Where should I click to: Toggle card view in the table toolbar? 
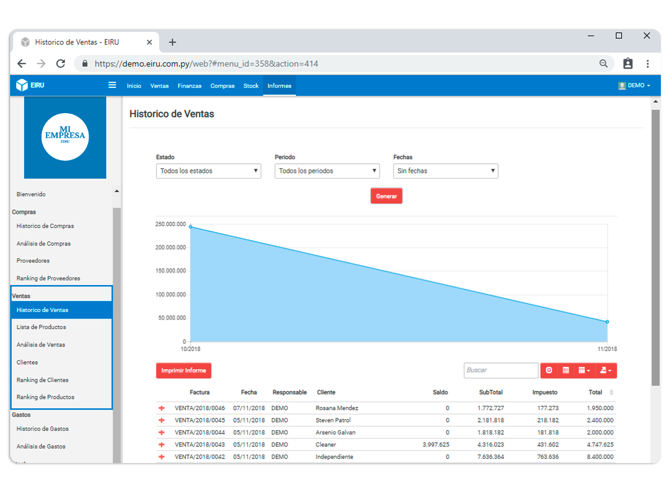coord(566,371)
